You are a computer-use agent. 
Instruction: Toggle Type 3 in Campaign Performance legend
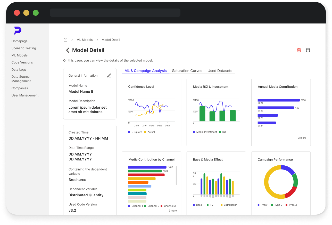(291, 205)
